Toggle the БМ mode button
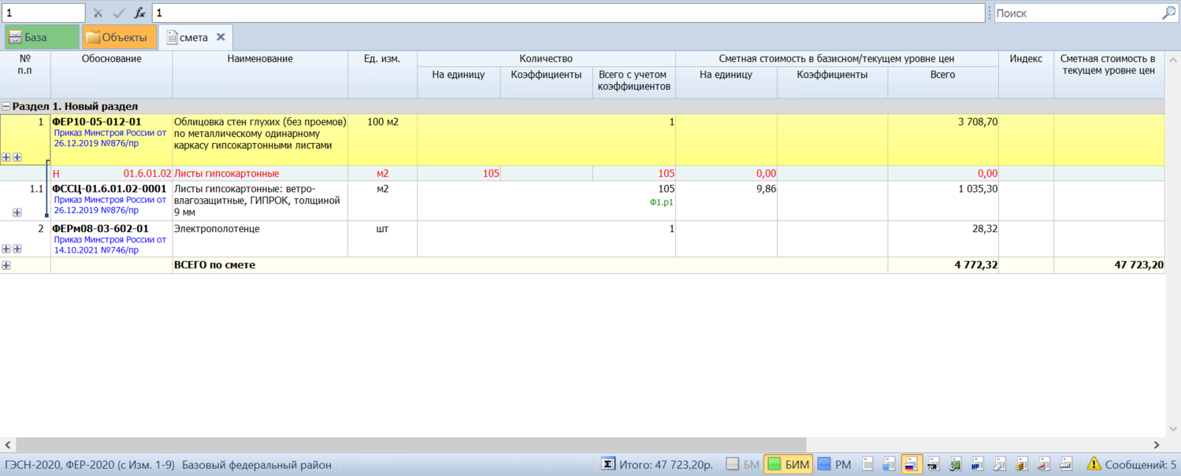1181x476 pixels. click(742, 464)
